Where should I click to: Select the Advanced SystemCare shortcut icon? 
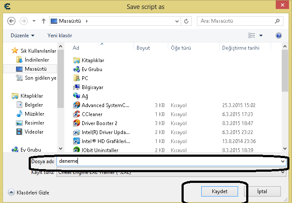click(x=76, y=105)
